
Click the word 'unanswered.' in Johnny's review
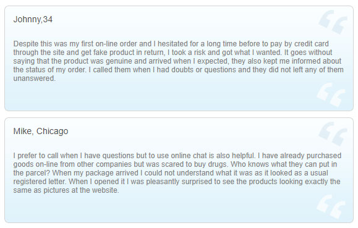click(x=35, y=78)
